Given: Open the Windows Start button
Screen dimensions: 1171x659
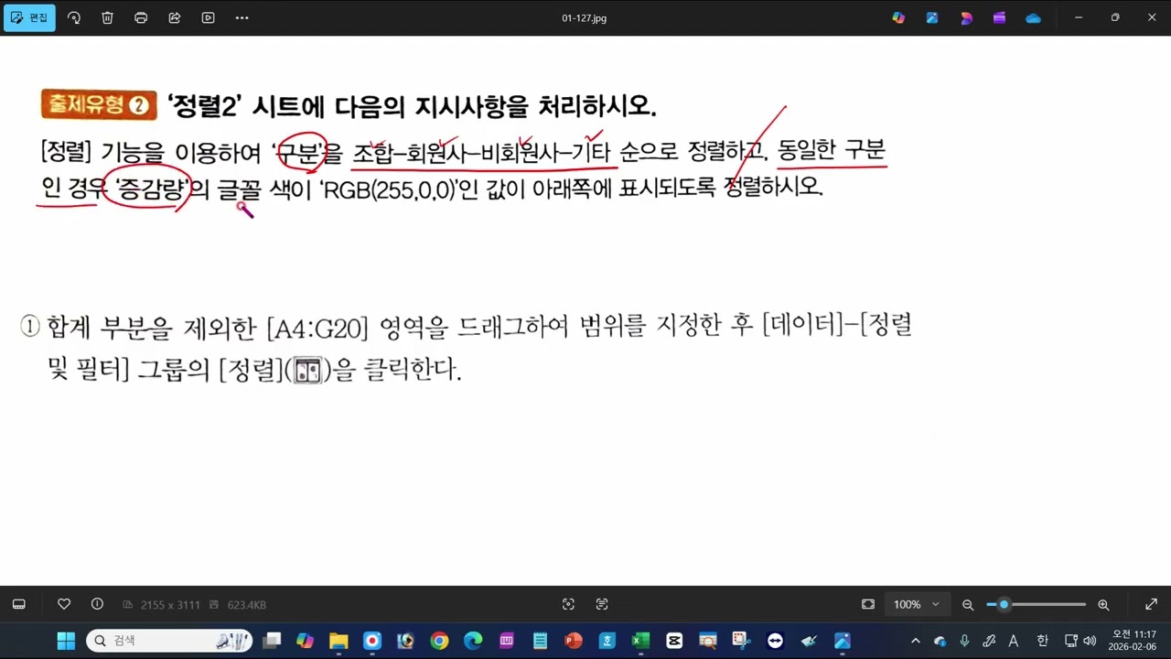Looking at the screenshot, I should tap(66, 641).
